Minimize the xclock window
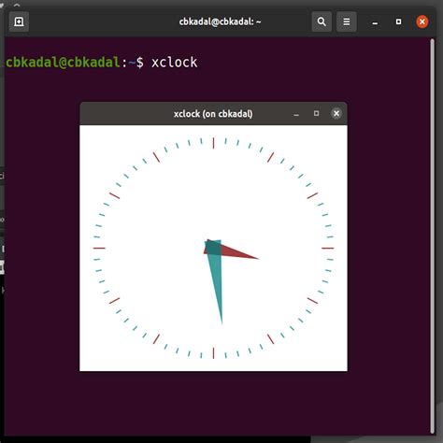Screen dimensions: 443x443 [x=296, y=114]
